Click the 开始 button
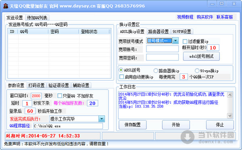Viewport: 242px width, 150px height. click(x=176, y=125)
